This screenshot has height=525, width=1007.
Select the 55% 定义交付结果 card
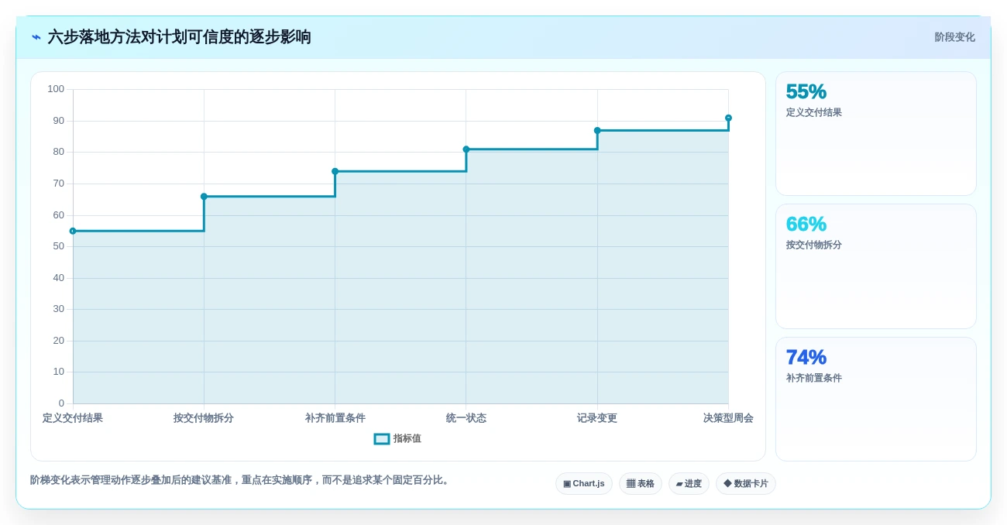coord(876,133)
